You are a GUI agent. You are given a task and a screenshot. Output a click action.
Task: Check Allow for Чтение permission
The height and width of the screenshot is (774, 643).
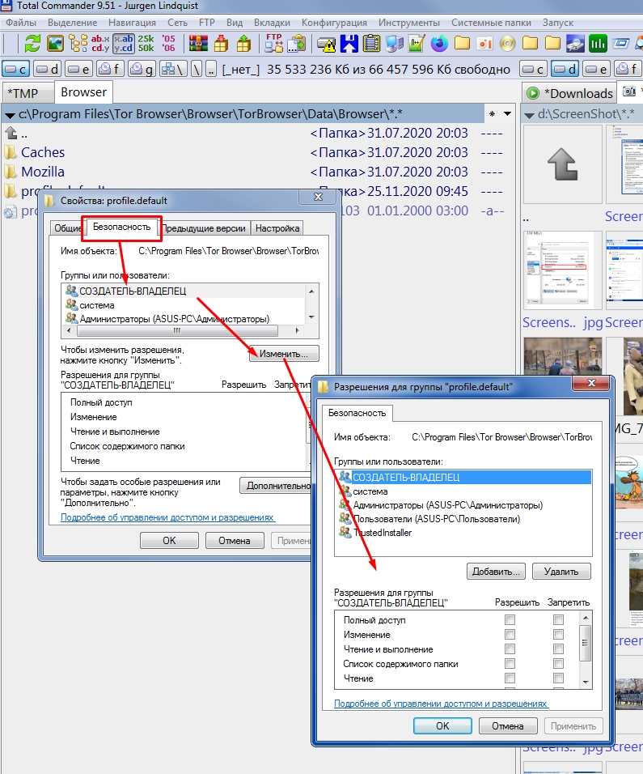pos(510,678)
